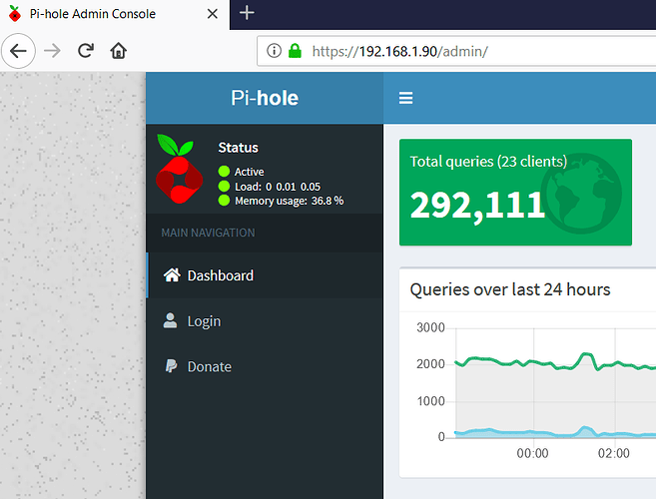Viewport: 656px width, 499px height.
Task: Go back using the browser back arrow
Action: (20, 50)
